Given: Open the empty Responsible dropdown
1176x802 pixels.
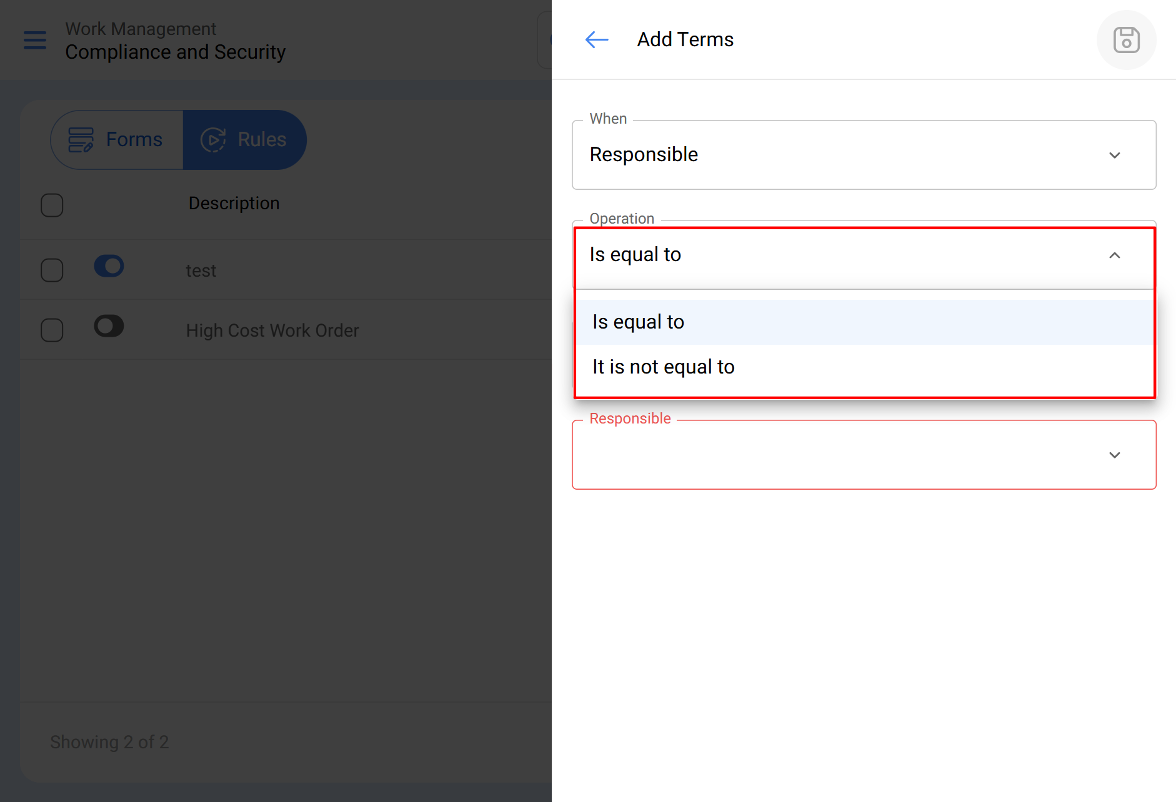Looking at the screenshot, I should click(x=1114, y=455).
